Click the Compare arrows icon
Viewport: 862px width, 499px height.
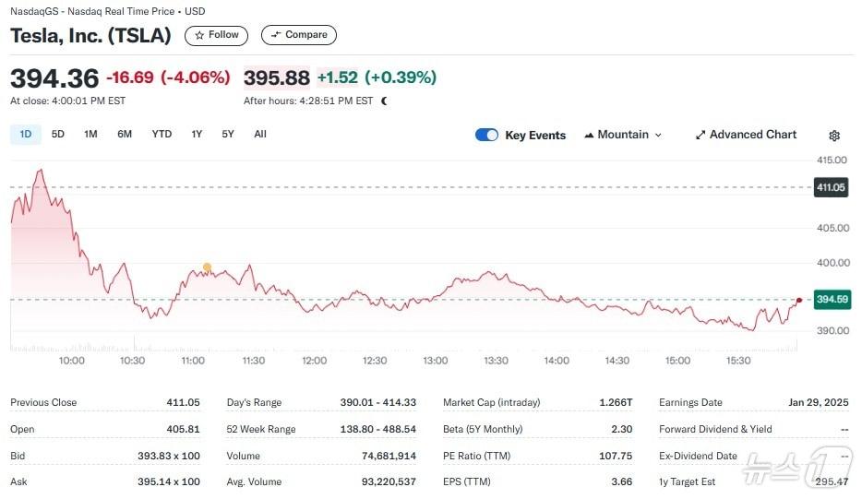pyautogui.click(x=275, y=35)
